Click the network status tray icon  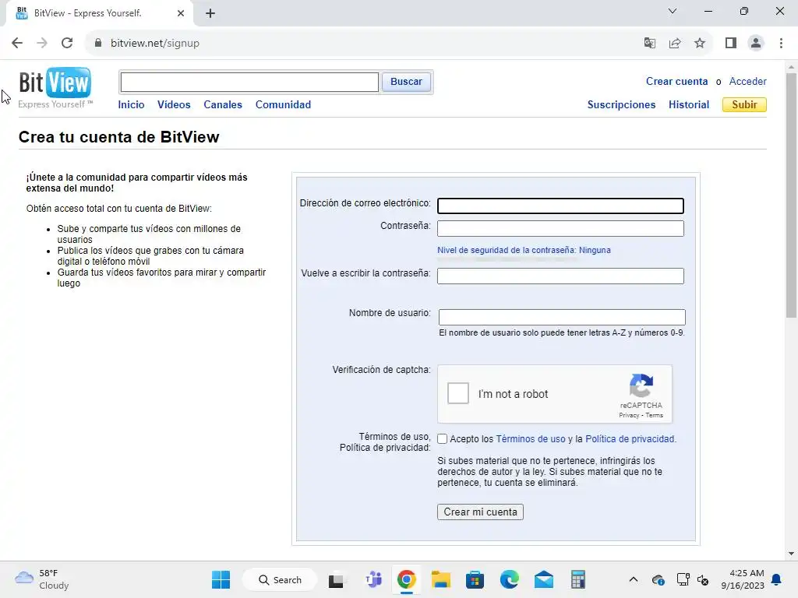pos(683,579)
